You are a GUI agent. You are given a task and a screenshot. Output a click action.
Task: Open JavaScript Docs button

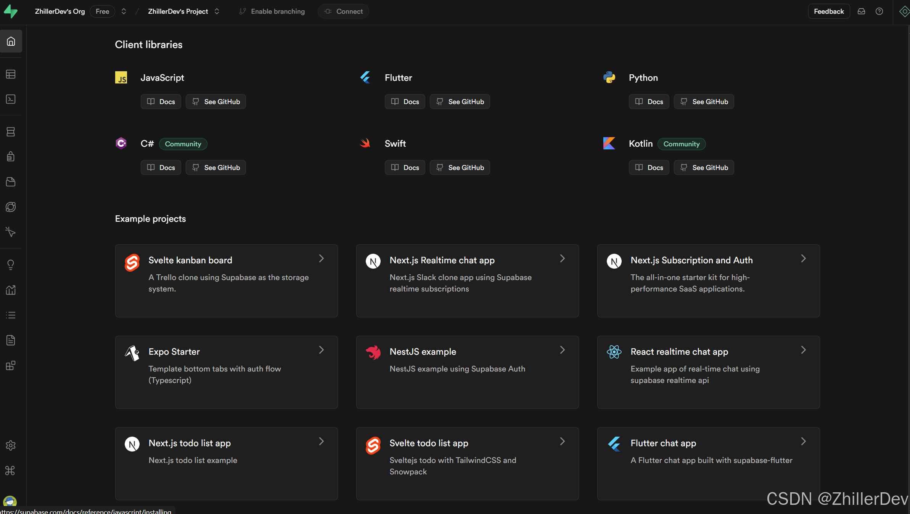[x=161, y=102]
